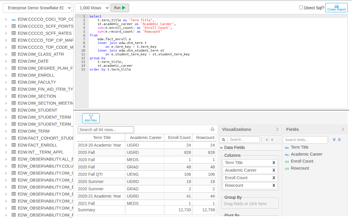The height and width of the screenshot is (220, 352).
Task: Open the Enterprise Demo Snowflake connection dropdown
Action: tap(37, 8)
